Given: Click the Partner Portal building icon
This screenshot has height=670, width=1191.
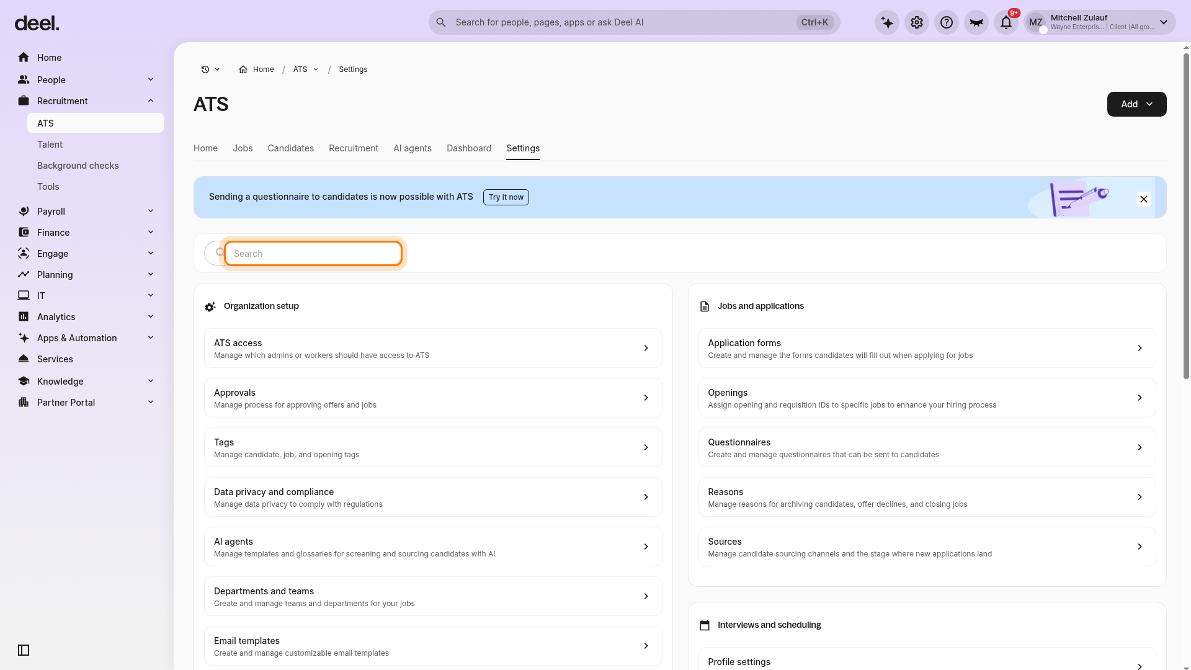Looking at the screenshot, I should point(24,403).
